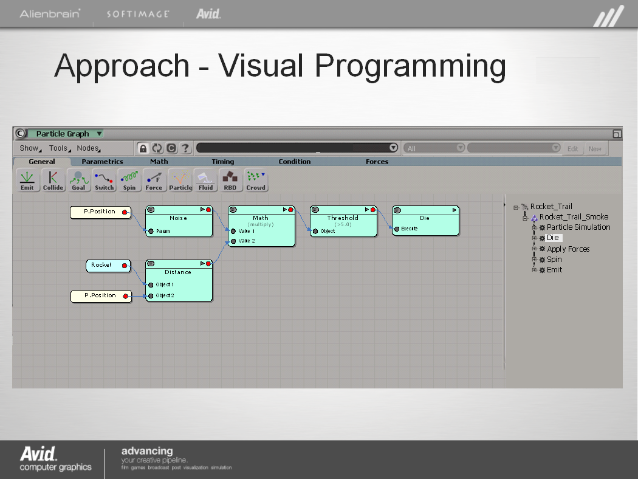638x479 pixels.
Task: Choose the Switch node icon
Action: point(104,181)
